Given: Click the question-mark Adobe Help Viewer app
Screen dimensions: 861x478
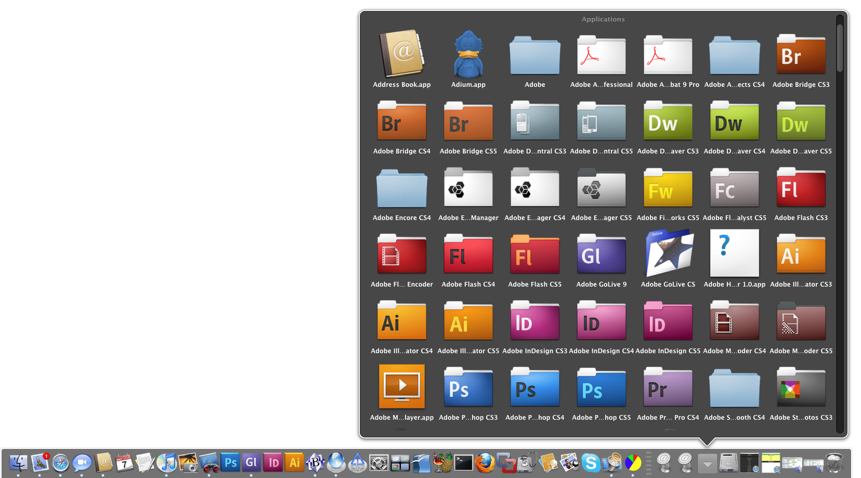Looking at the screenshot, I should [734, 254].
